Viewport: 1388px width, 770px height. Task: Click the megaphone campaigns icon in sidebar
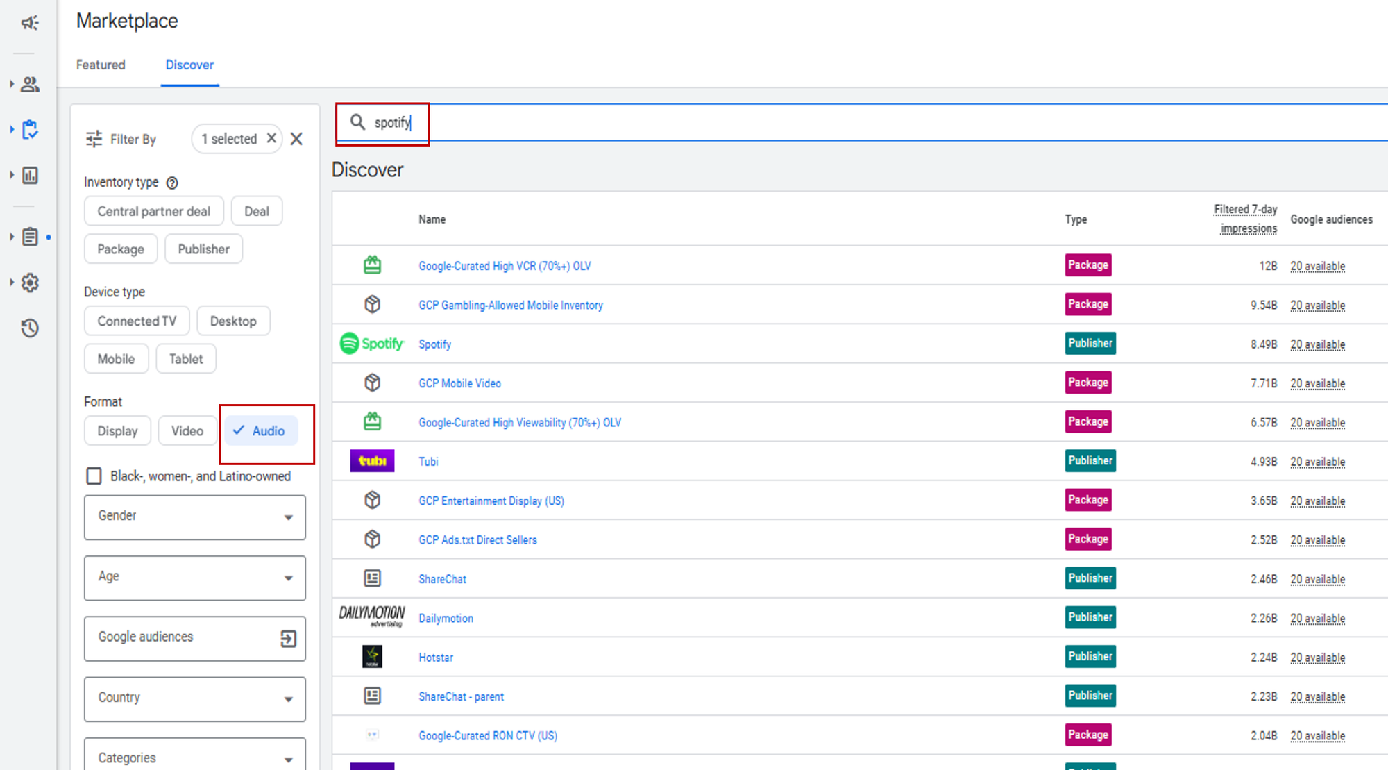pos(30,23)
